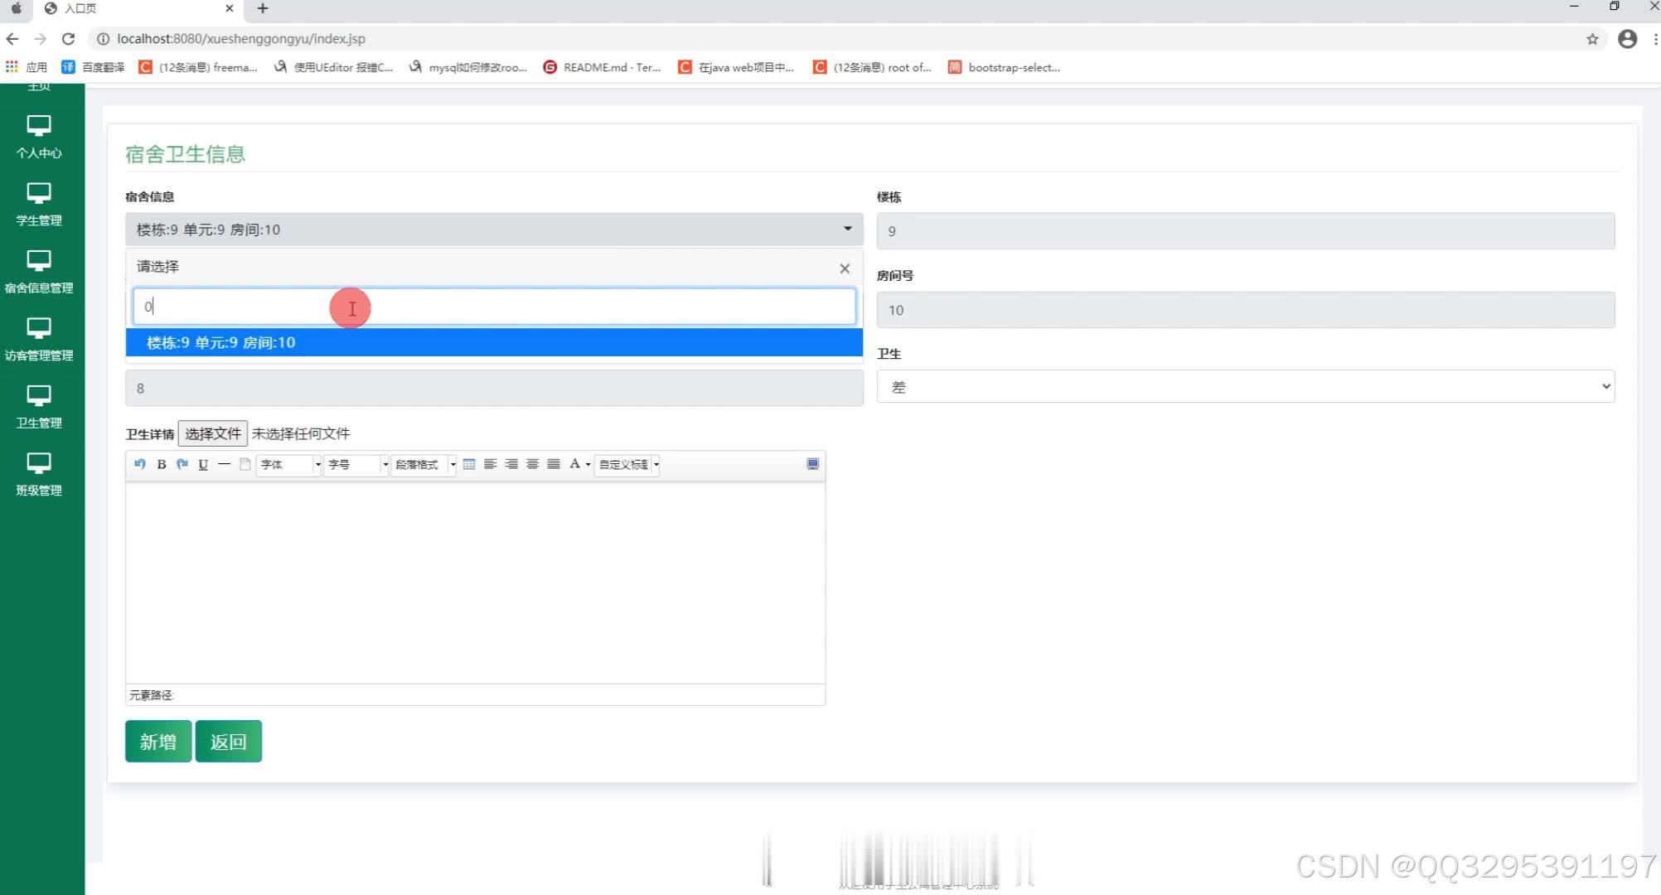Open 个人中心 in the sidebar
This screenshot has width=1661, height=895.
[x=39, y=137]
